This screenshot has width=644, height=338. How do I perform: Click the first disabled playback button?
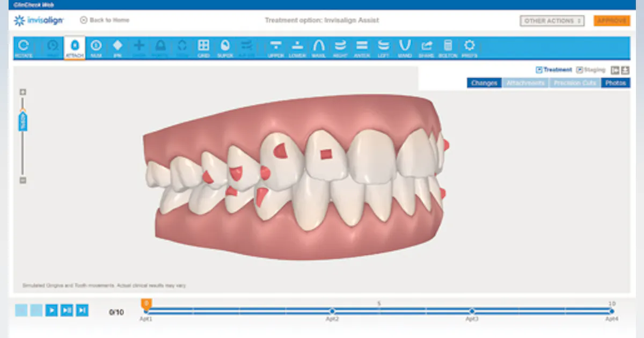[x=21, y=310]
